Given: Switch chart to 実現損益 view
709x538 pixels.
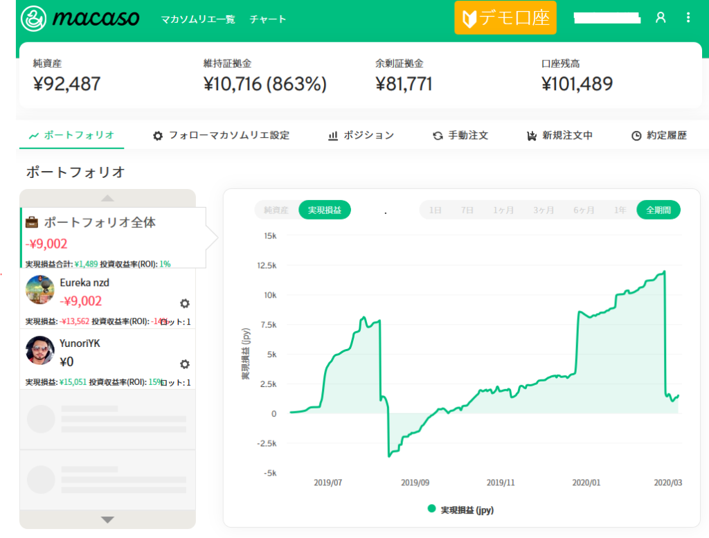Looking at the screenshot, I should click(x=325, y=210).
